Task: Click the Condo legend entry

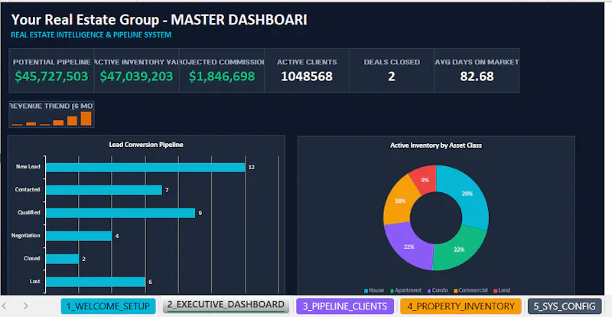Action: (x=438, y=290)
